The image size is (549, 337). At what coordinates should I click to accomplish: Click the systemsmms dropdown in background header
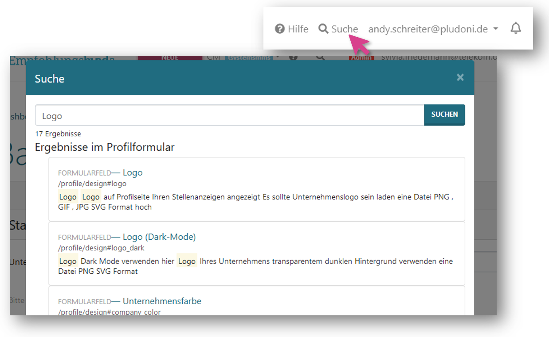pyautogui.click(x=253, y=57)
